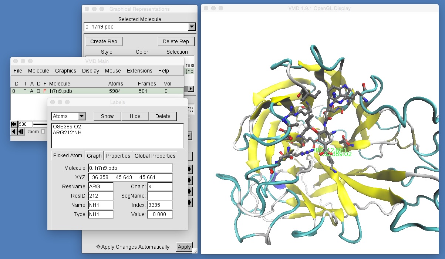445x259 pixels.
Task: Open the Extensions menu
Action: tap(139, 71)
